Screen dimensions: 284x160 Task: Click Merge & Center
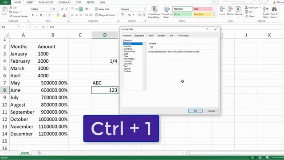pyautogui.click(x=106, y=15)
